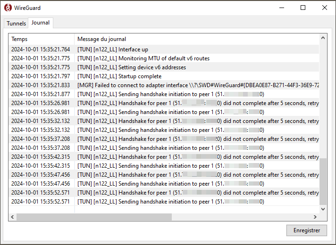The height and width of the screenshot is (245, 336).
Task: Minimize the WireGuard window
Action: [281, 8]
